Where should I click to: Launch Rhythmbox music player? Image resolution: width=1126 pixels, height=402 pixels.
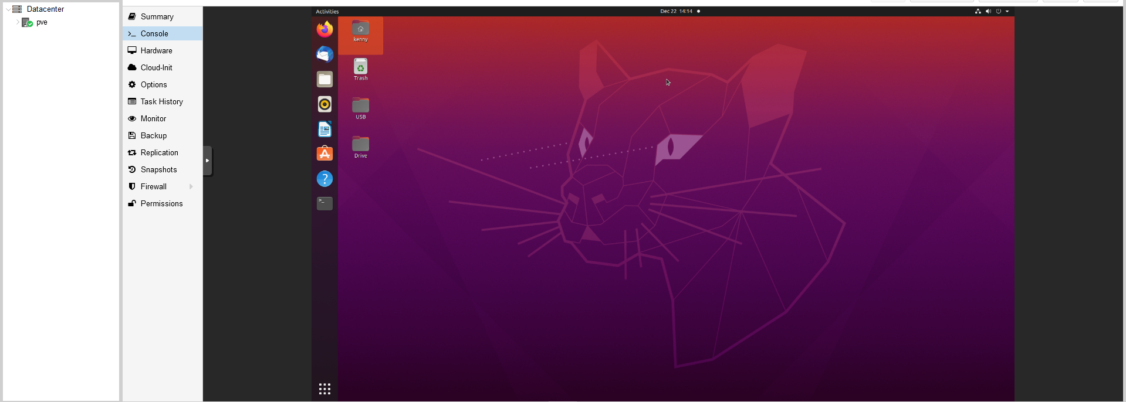pyautogui.click(x=324, y=104)
